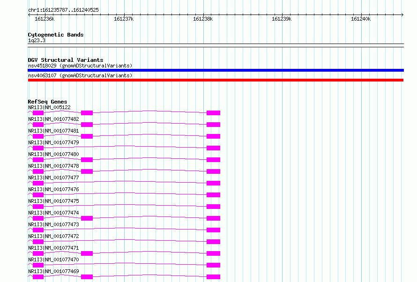
Task: Click middle exon block of NM_001077480
Action: pos(87,160)
